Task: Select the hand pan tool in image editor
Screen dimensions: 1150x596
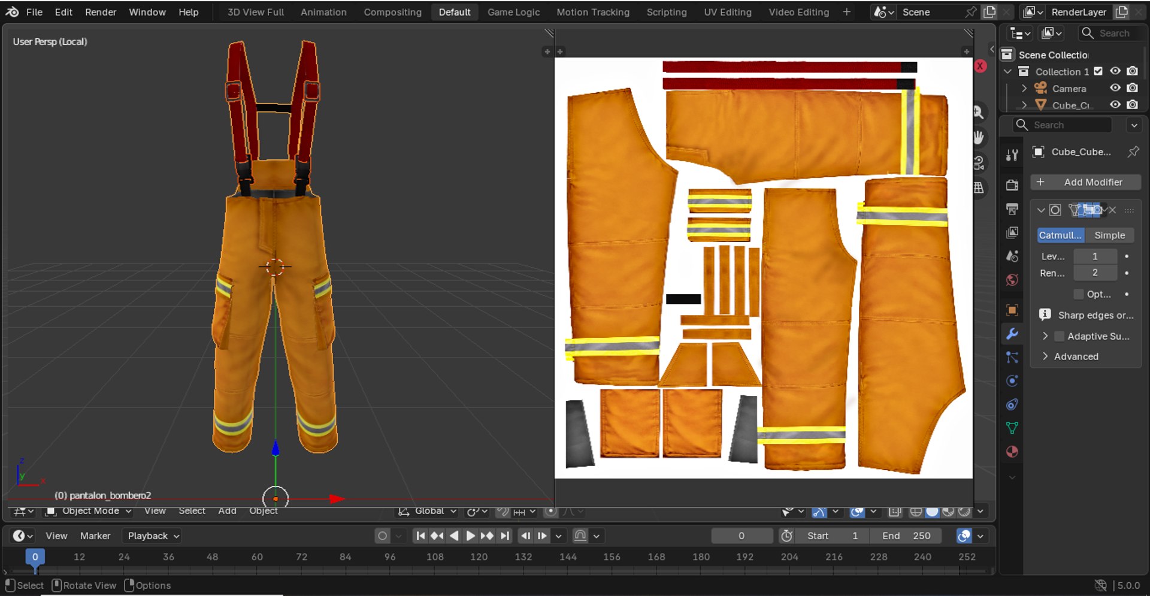Action: click(x=979, y=137)
